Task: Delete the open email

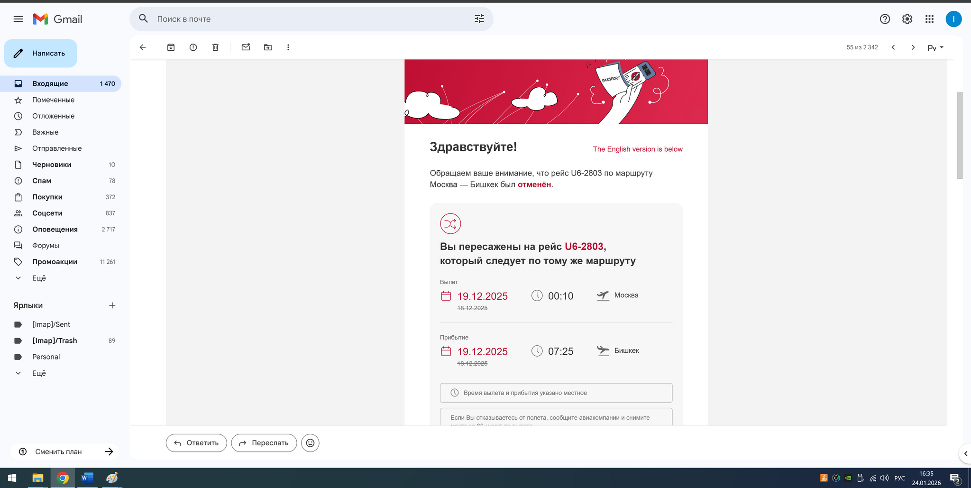Action: [x=215, y=47]
